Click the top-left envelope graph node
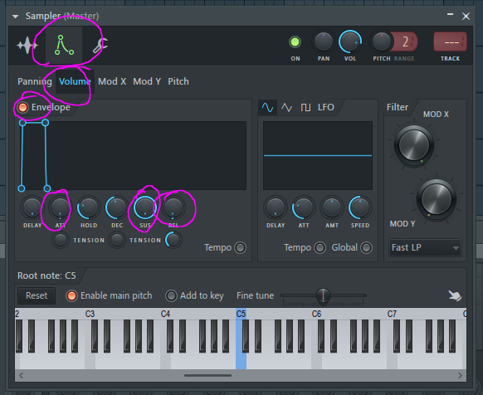483x395 pixels. tap(22, 123)
